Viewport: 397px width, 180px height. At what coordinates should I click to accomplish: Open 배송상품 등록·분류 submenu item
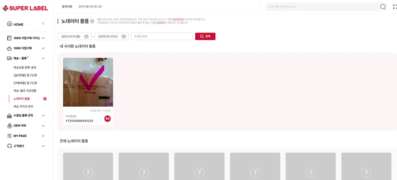click(25, 67)
